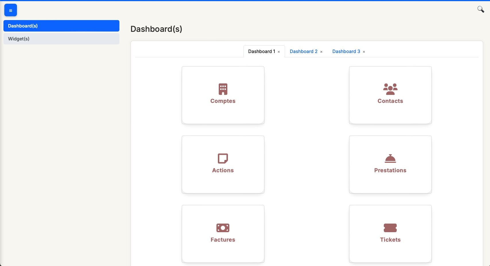Viewport: 490px width, 266px height.
Task: Open the Widget(s) sidebar section
Action: pos(61,39)
